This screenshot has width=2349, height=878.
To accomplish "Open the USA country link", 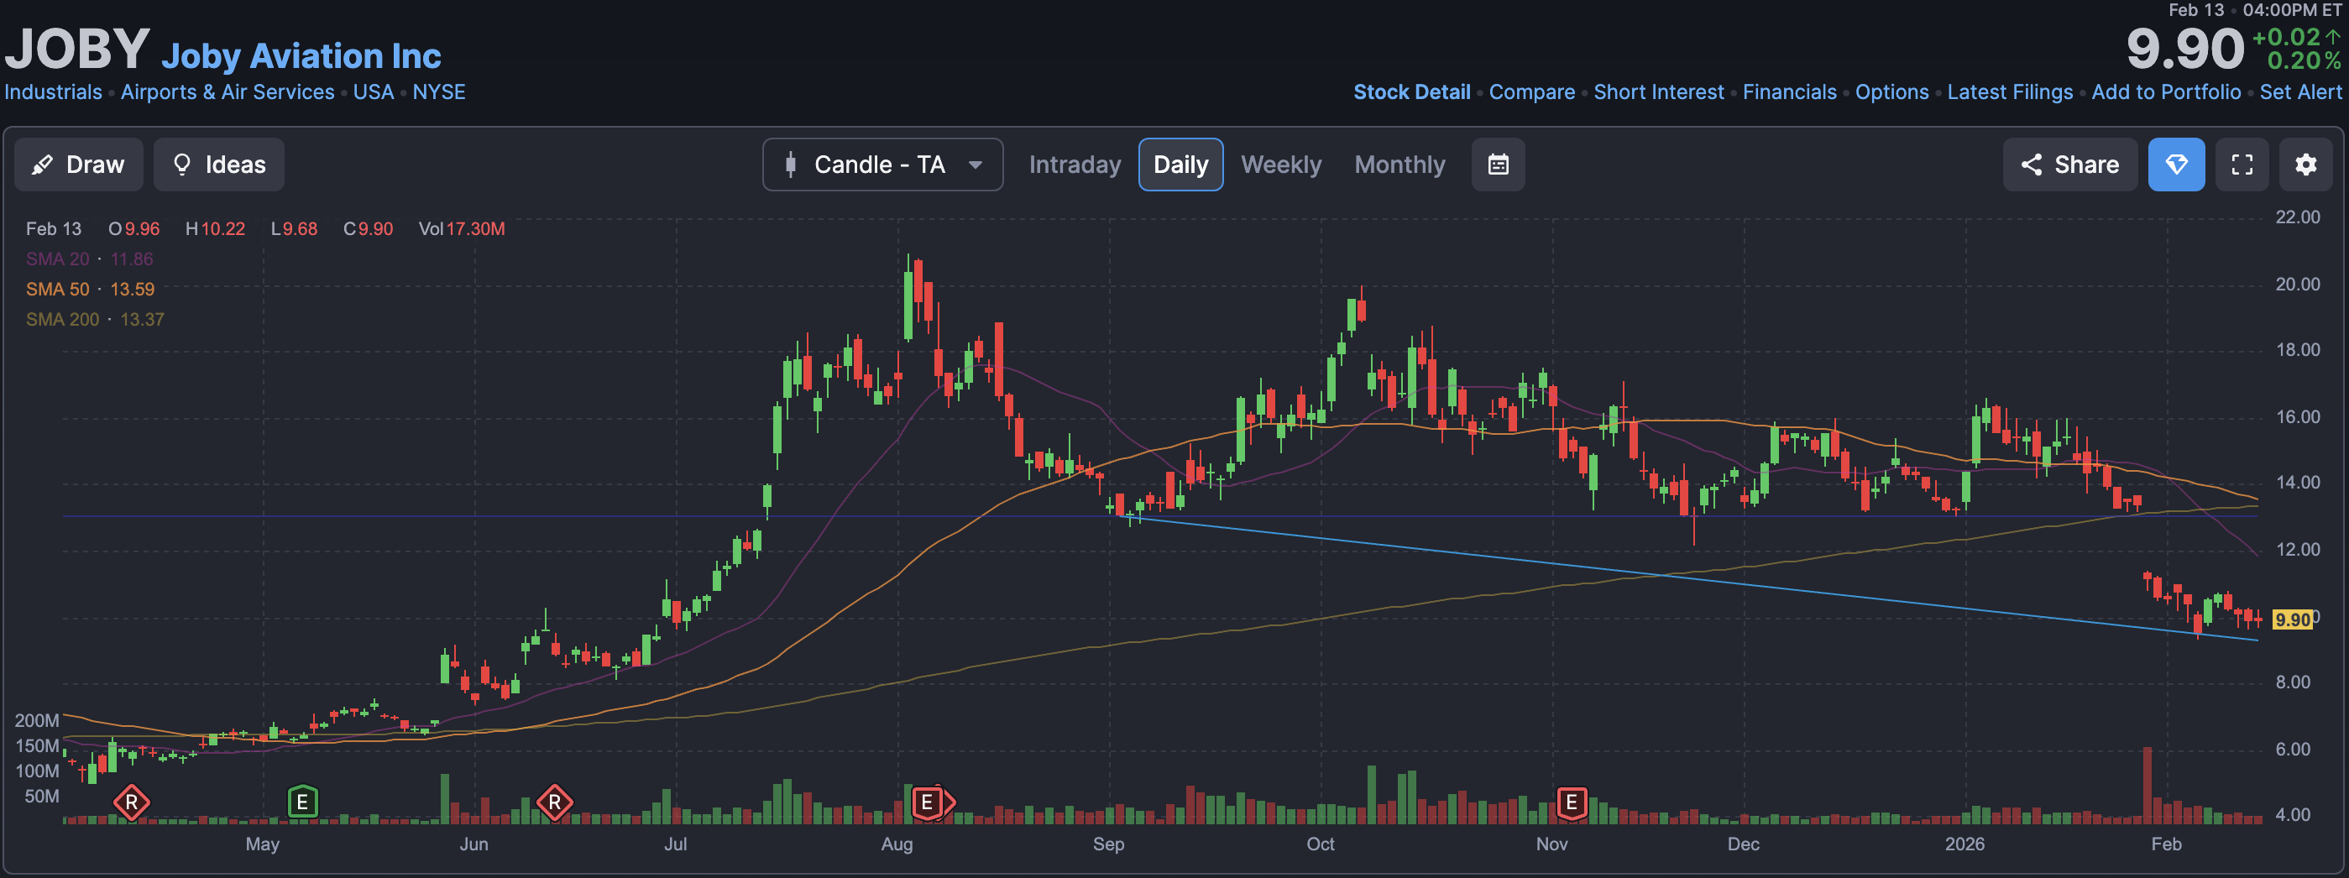I will pos(374,92).
